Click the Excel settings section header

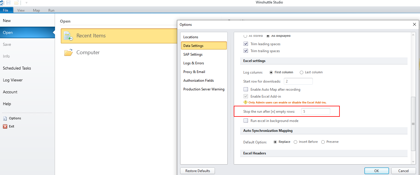click(x=324, y=61)
